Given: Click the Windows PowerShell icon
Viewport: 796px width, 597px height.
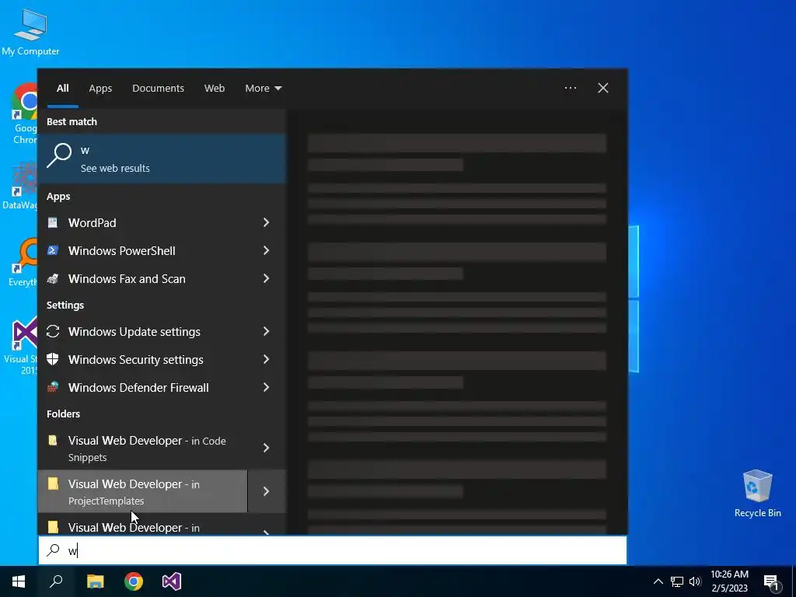Looking at the screenshot, I should (x=53, y=250).
